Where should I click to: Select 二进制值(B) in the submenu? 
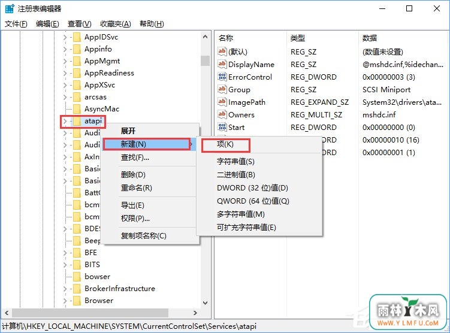coord(259,175)
